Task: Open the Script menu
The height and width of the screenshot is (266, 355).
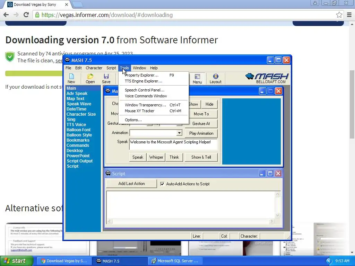Action: pos(111,68)
